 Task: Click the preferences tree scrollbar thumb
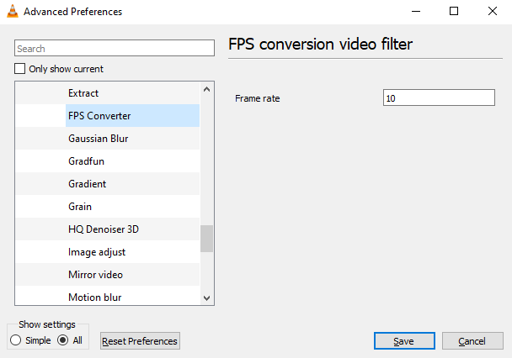coord(206,239)
